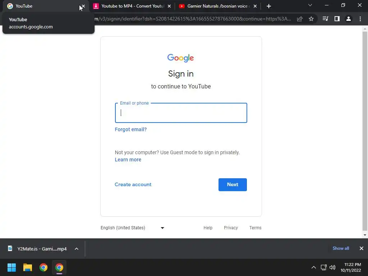Image resolution: width=368 pixels, height=276 pixels.
Task: Click the Youtube to MP4 tab favicon
Action: [96, 6]
